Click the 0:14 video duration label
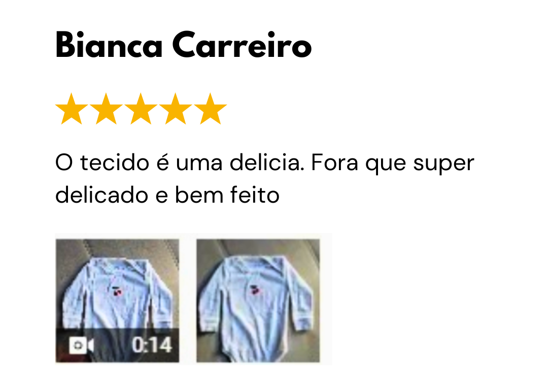This screenshot has width=548, height=385. point(152,345)
